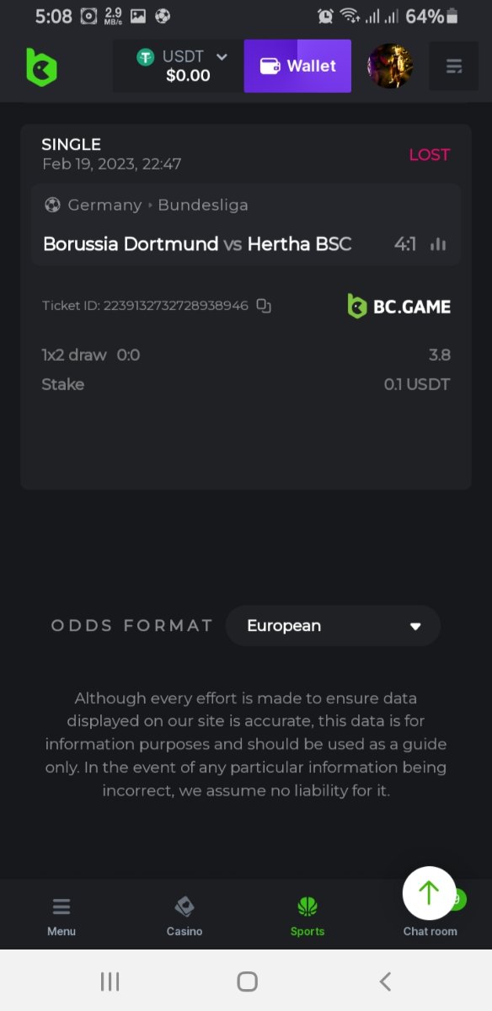Screen dimensions: 492x1011
Task: Switch to the Casino tab
Action: point(184,917)
